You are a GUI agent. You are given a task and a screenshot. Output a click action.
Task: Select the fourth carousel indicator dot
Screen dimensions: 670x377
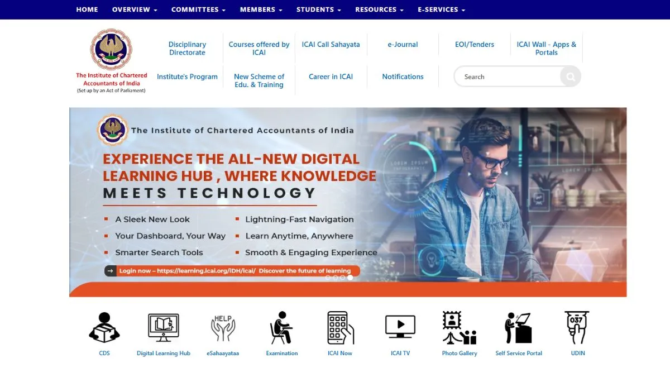pyautogui.click(x=350, y=277)
